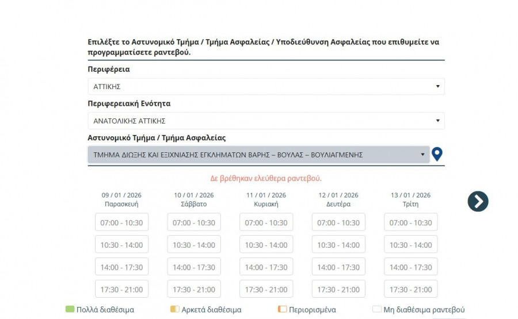The width and height of the screenshot is (518, 319).
Task: Click the map location pin icon
Action: 437,154
